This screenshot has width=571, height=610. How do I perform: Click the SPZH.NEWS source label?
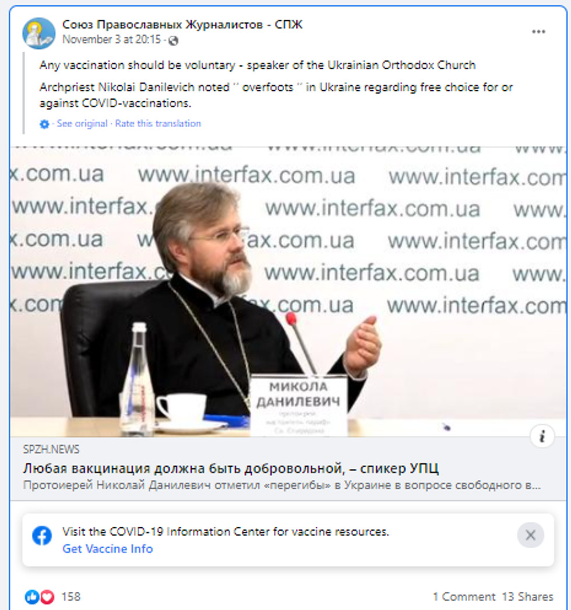coord(51,450)
